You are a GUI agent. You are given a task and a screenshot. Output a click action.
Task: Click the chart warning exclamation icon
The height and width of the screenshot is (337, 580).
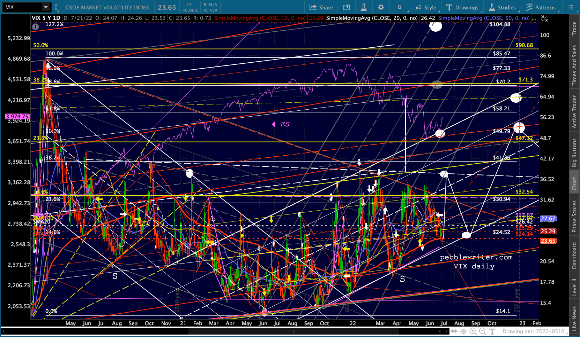click(35, 26)
